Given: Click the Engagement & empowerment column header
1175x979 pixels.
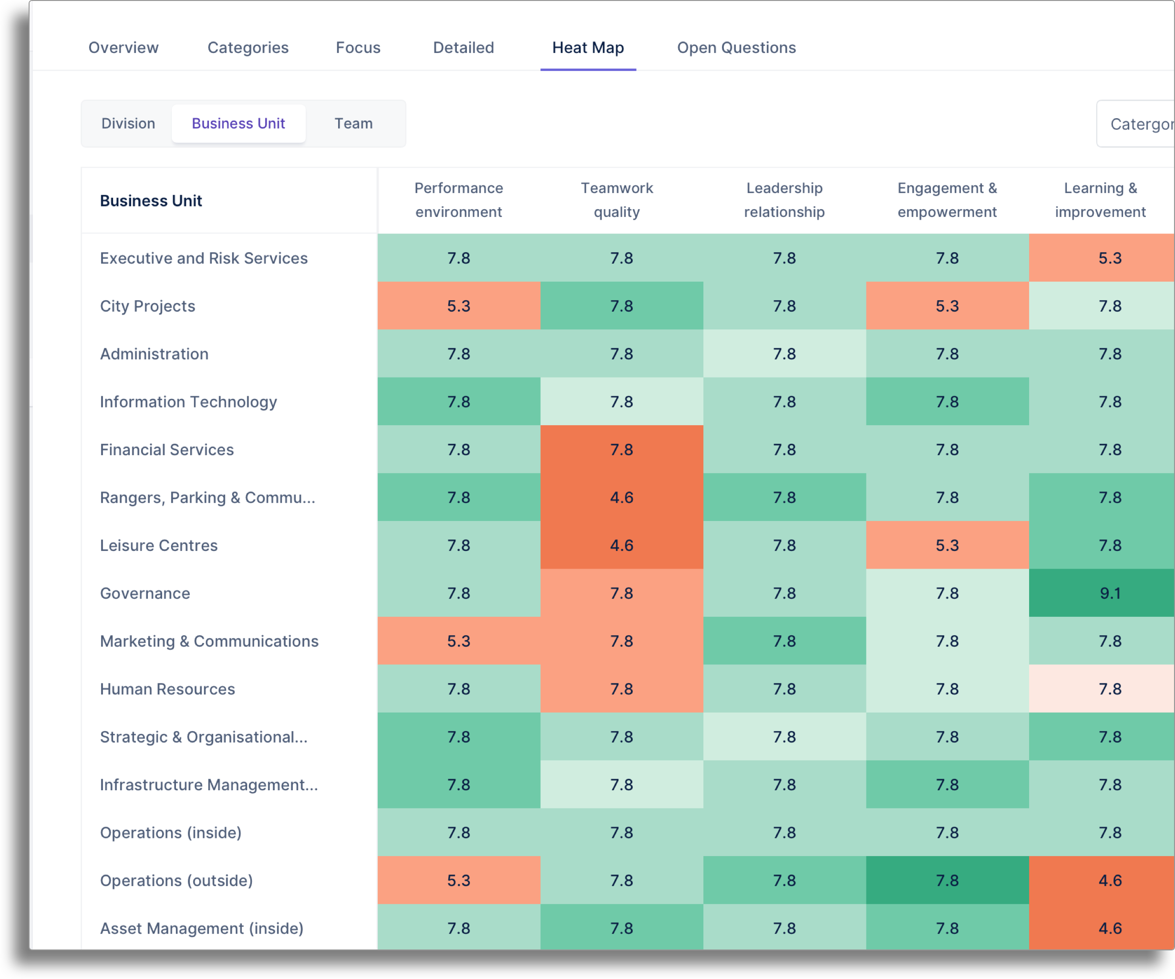Looking at the screenshot, I should pyautogui.click(x=947, y=200).
